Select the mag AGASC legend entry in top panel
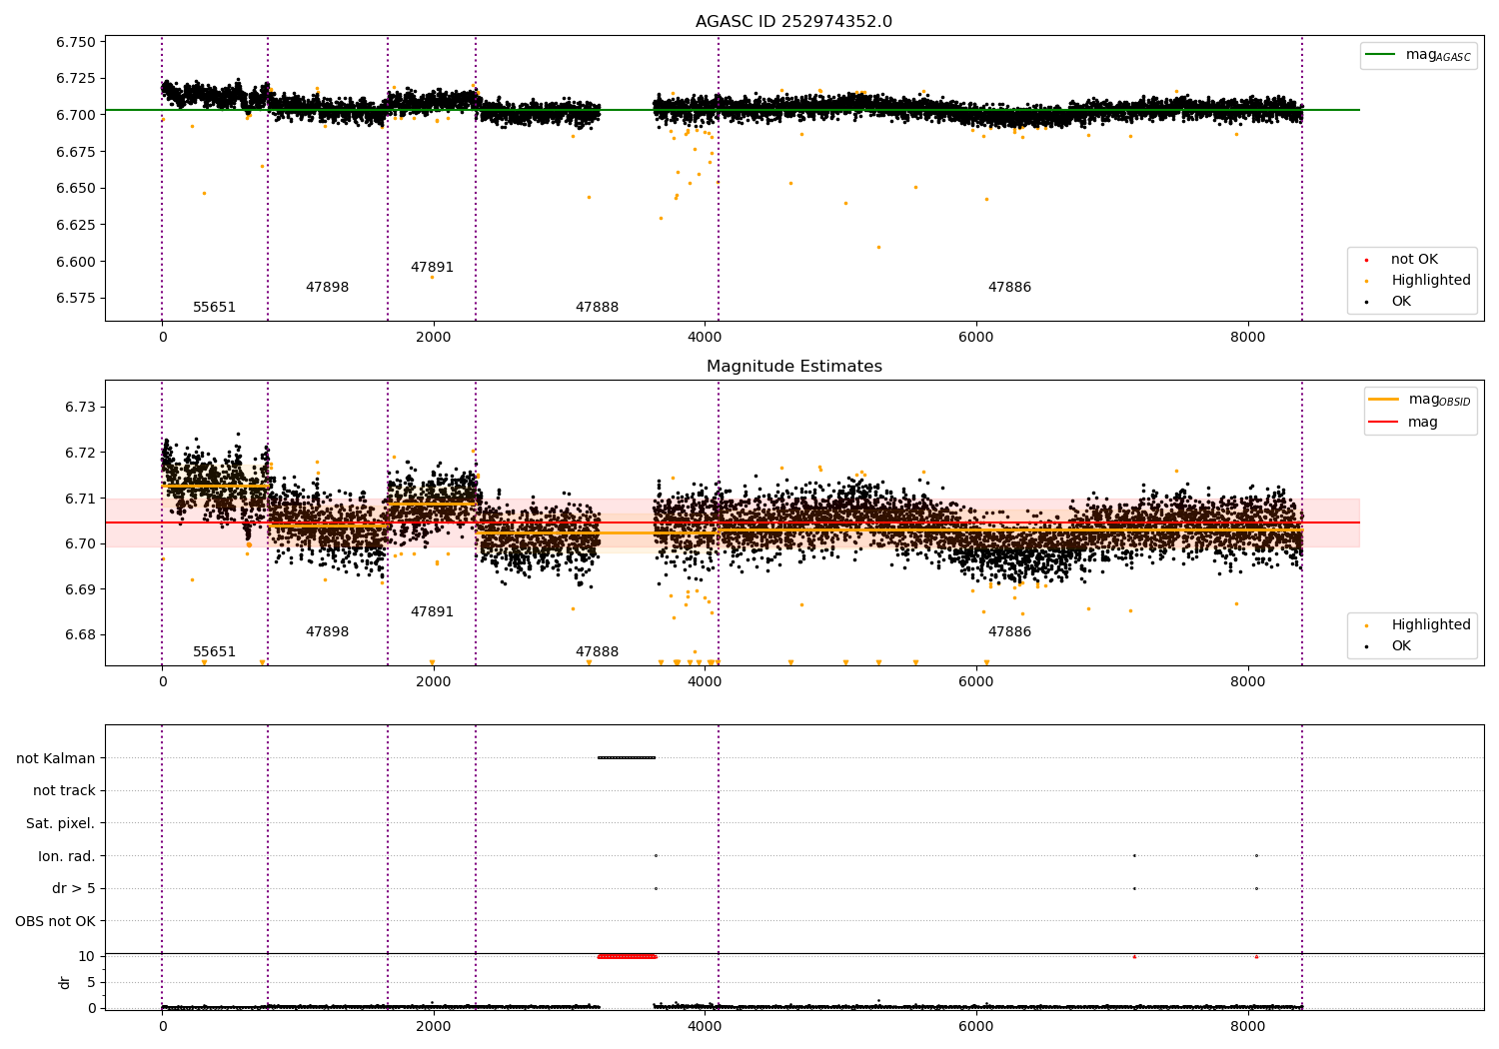This screenshot has height=1049, width=1499. [1418, 55]
